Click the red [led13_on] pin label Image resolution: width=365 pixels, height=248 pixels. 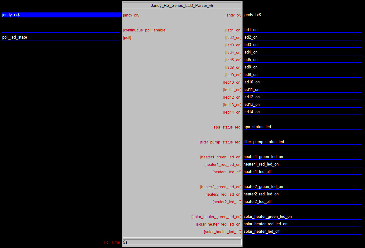232,105
